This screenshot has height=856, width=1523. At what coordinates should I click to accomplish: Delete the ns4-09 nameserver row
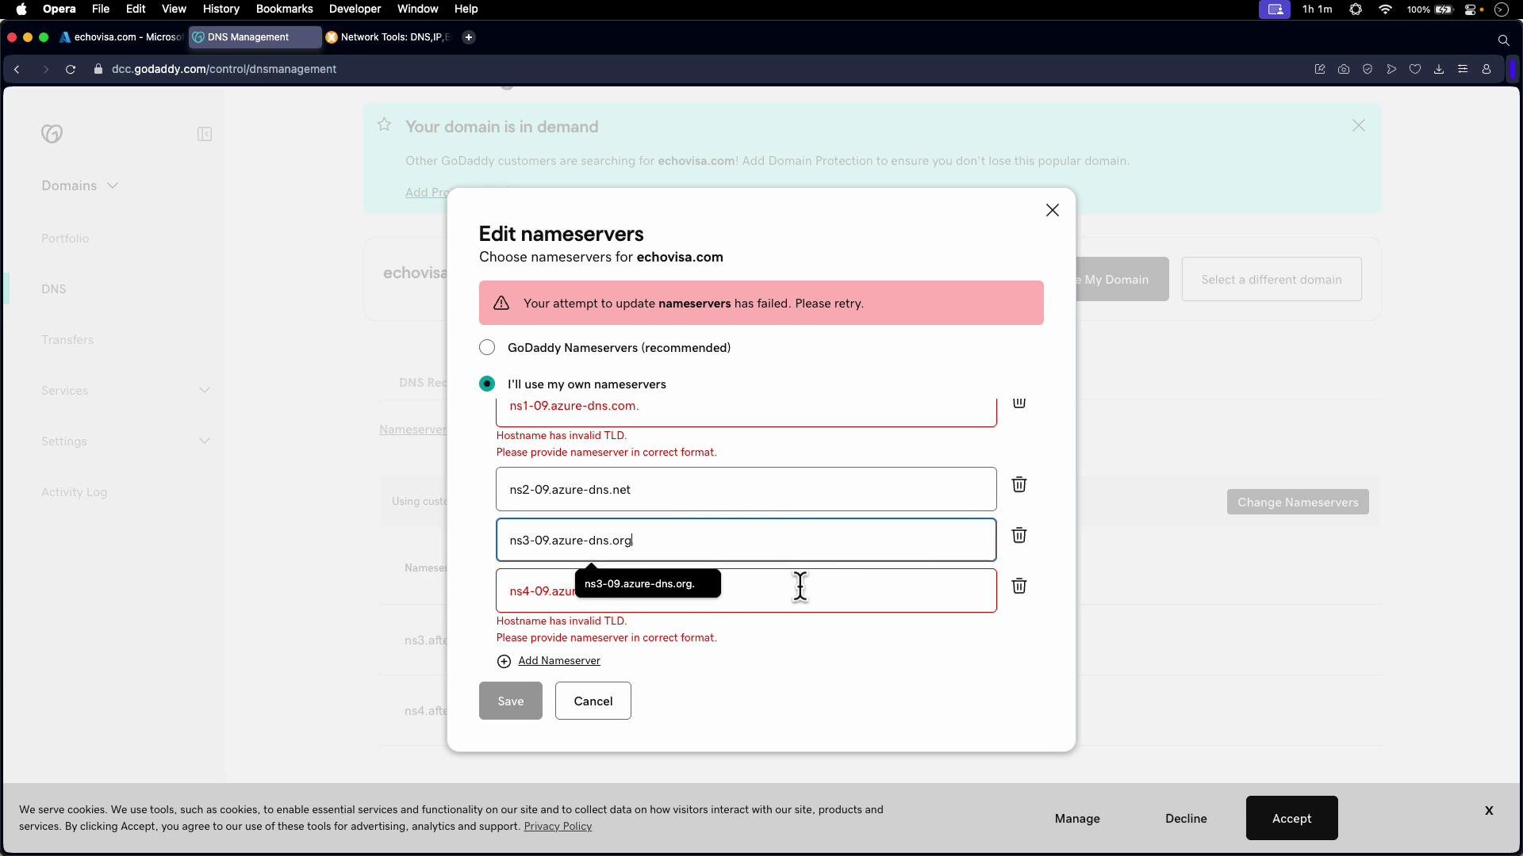tap(1019, 586)
